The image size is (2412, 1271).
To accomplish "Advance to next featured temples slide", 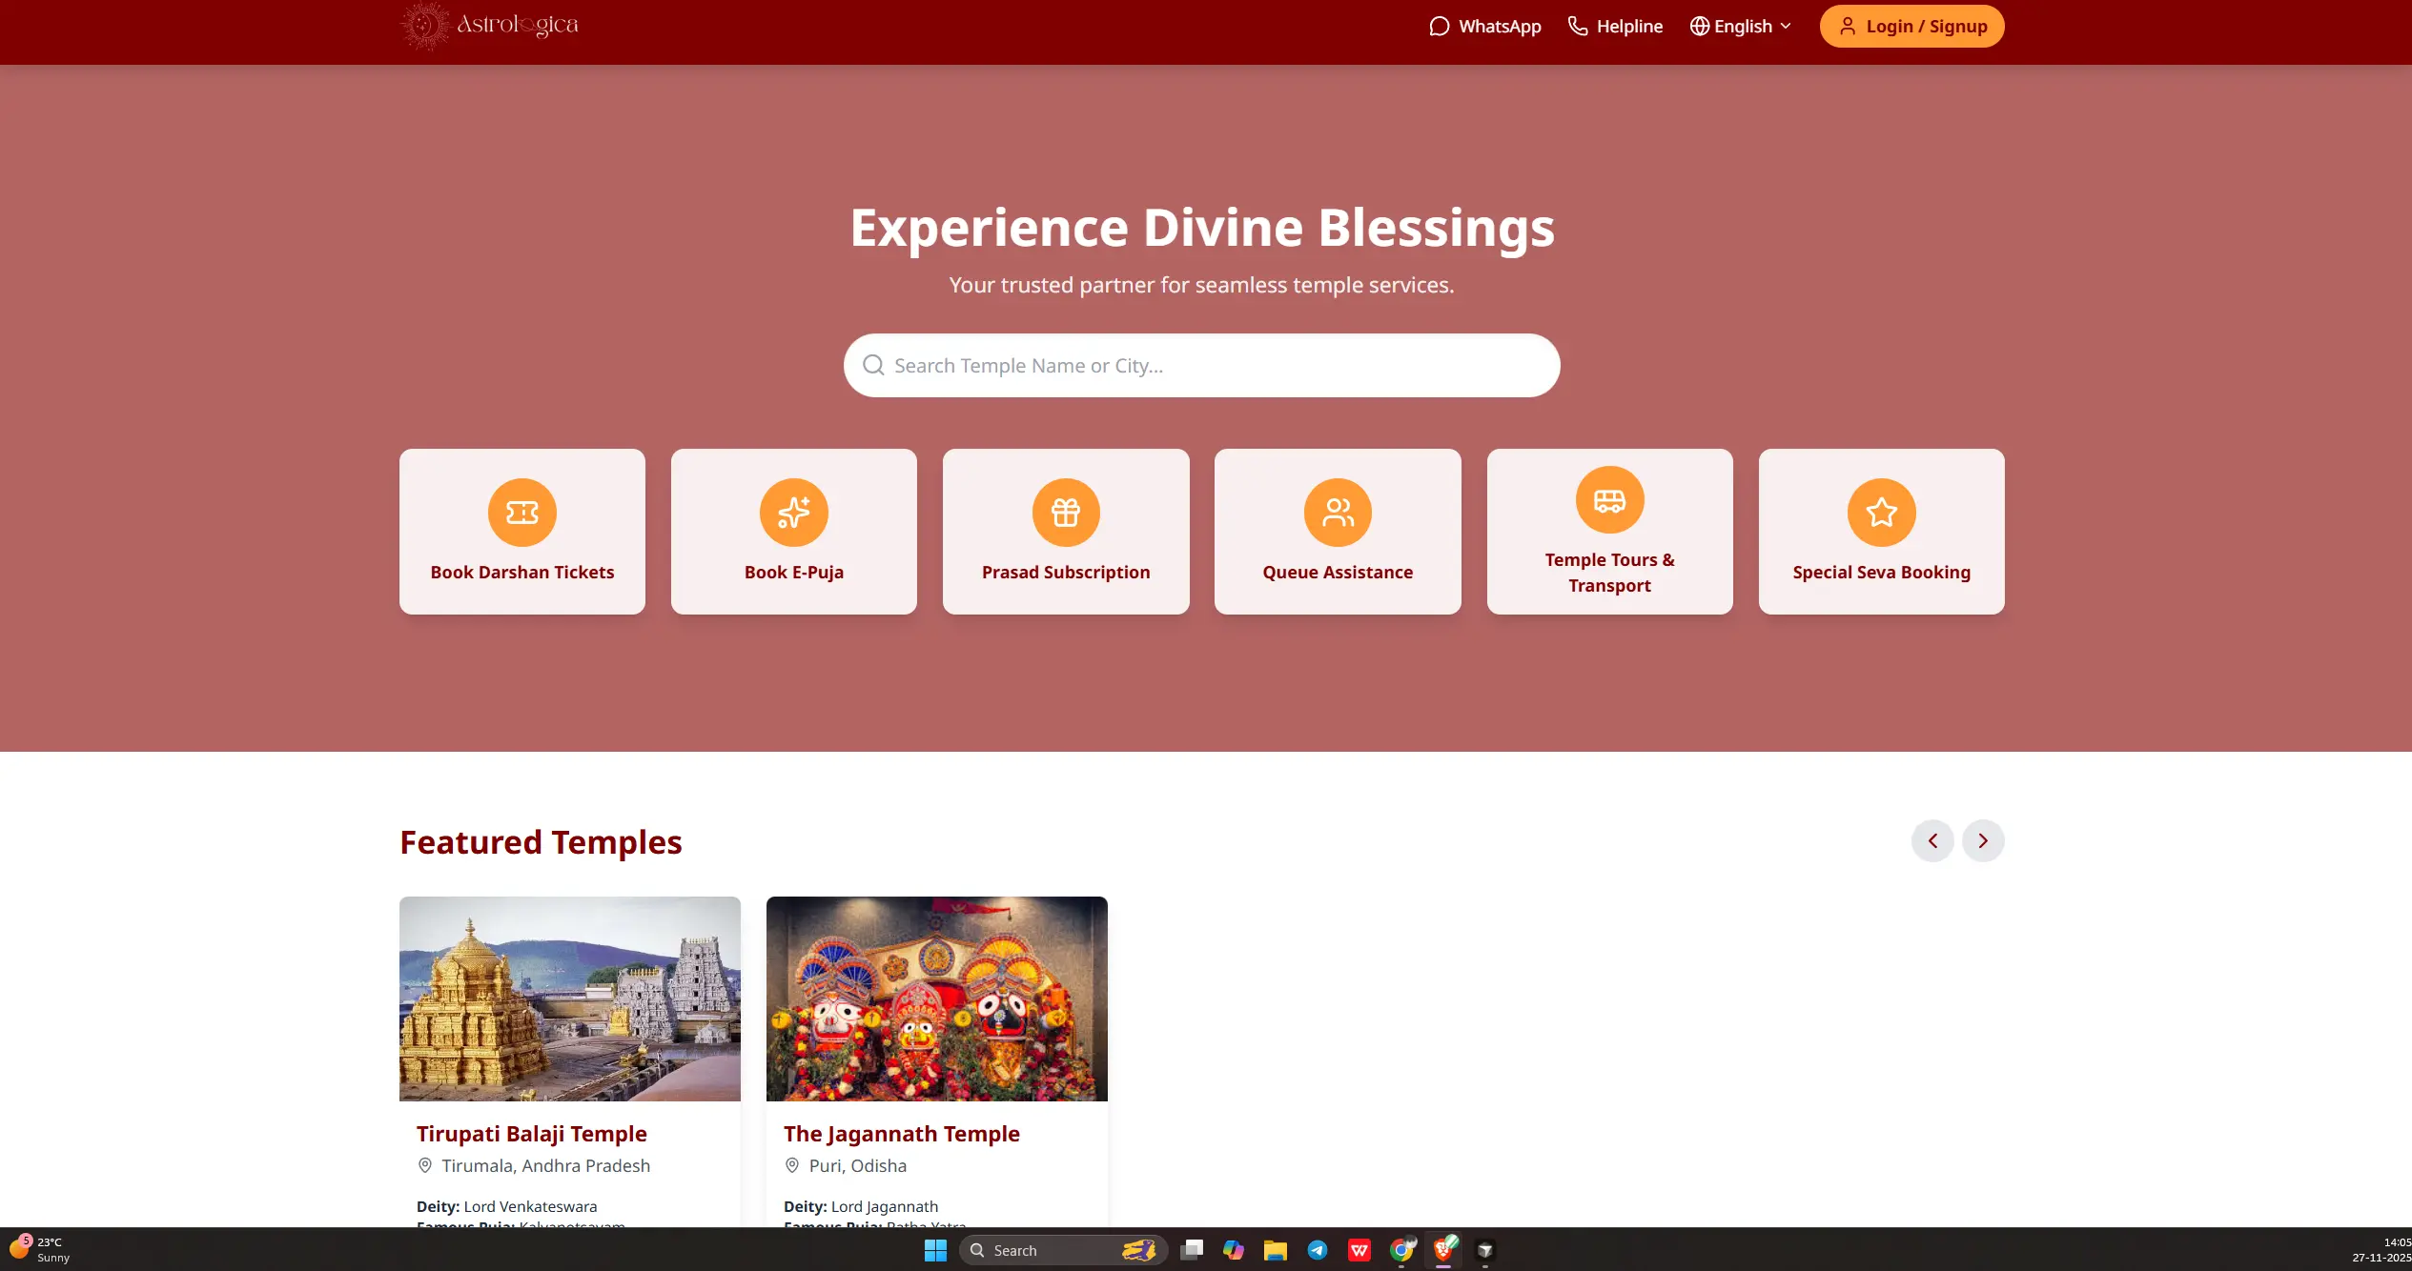I will 1983,841.
